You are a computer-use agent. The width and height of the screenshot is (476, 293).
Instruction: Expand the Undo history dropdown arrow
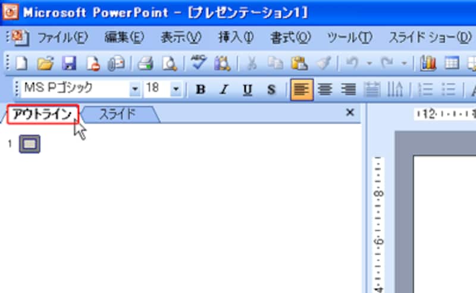(369, 63)
